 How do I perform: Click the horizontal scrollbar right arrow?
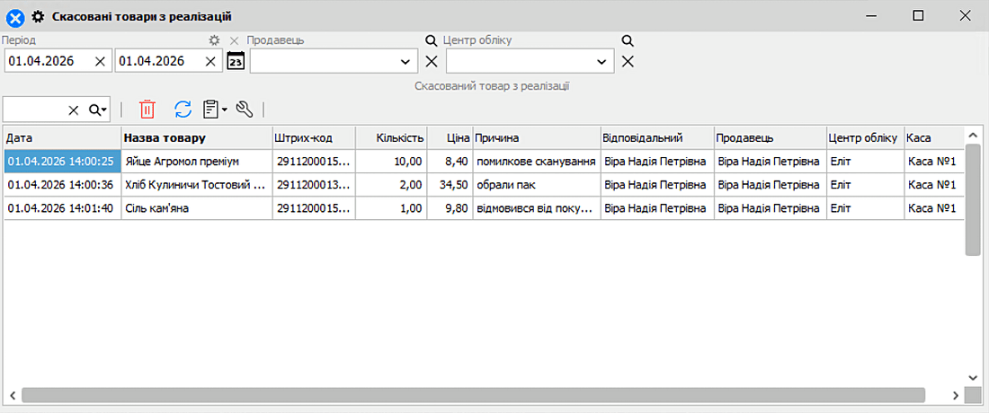click(x=955, y=395)
